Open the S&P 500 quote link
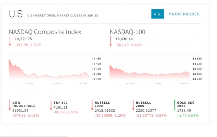The height and width of the screenshot is (137, 217). 61,103
